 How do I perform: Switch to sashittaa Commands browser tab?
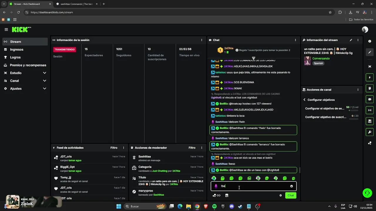(77, 4)
